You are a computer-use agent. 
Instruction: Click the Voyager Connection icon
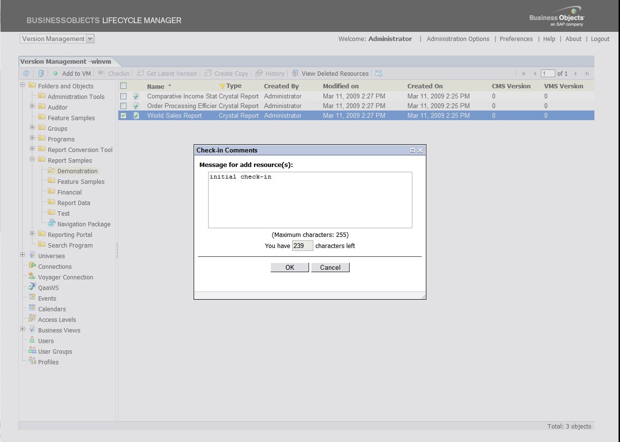tap(32, 276)
